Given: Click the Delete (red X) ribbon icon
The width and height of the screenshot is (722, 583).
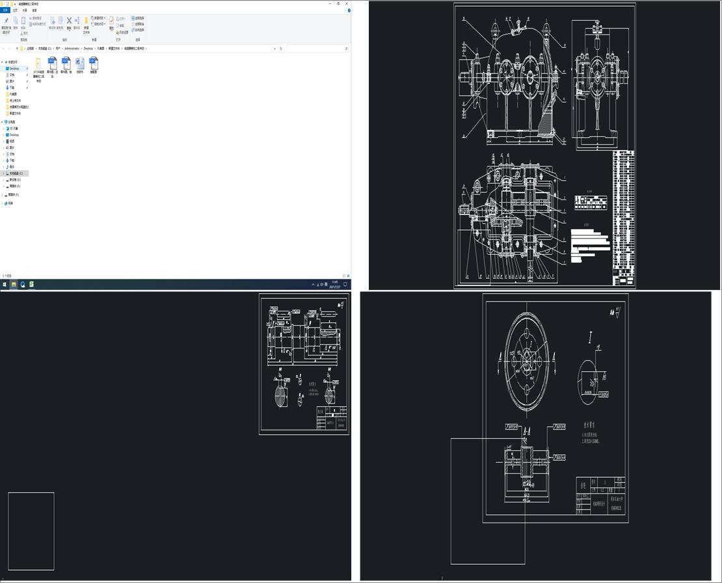Looking at the screenshot, I should [69, 21].
